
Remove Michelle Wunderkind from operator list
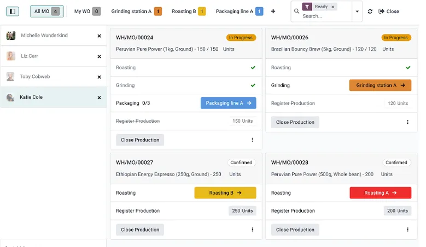pos(99,36)
